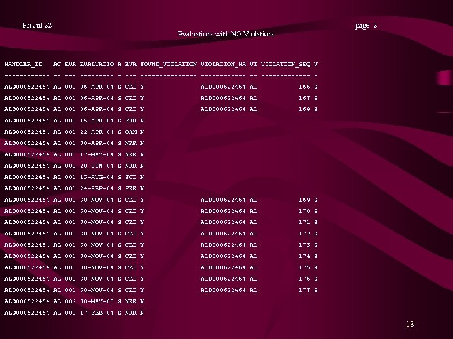Select the VIOLATION_HA column header
The width and height of the screenshot is (453, 339).
pos(223,64)
